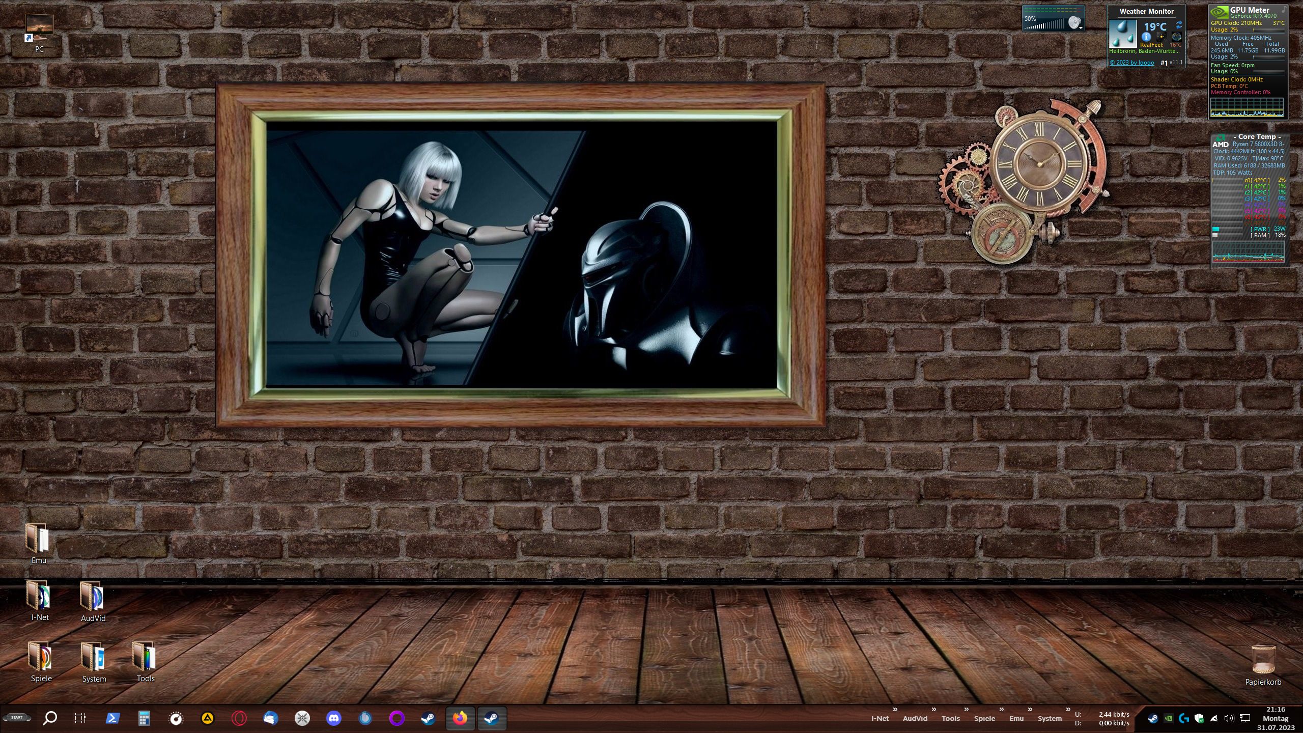Launch Thunderbird mail from the taskbar
Screen dimensions: 1303x733
point(270,718)
